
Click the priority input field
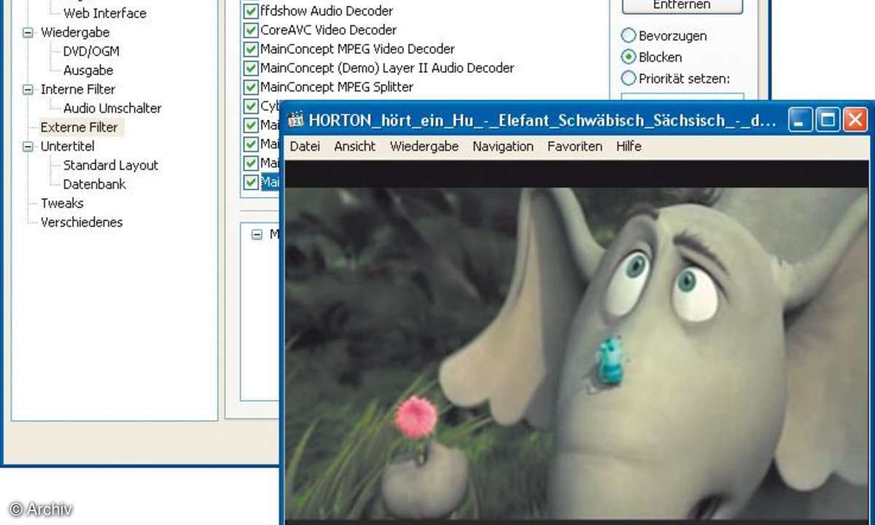point(682,96)
